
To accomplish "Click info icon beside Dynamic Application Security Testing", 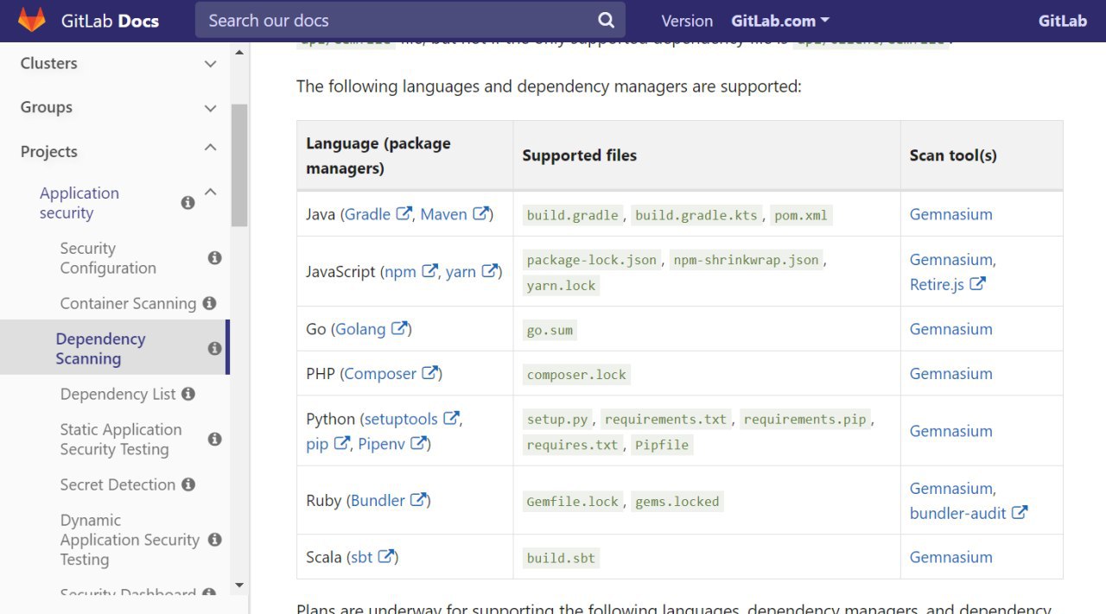I will (215, 539).
